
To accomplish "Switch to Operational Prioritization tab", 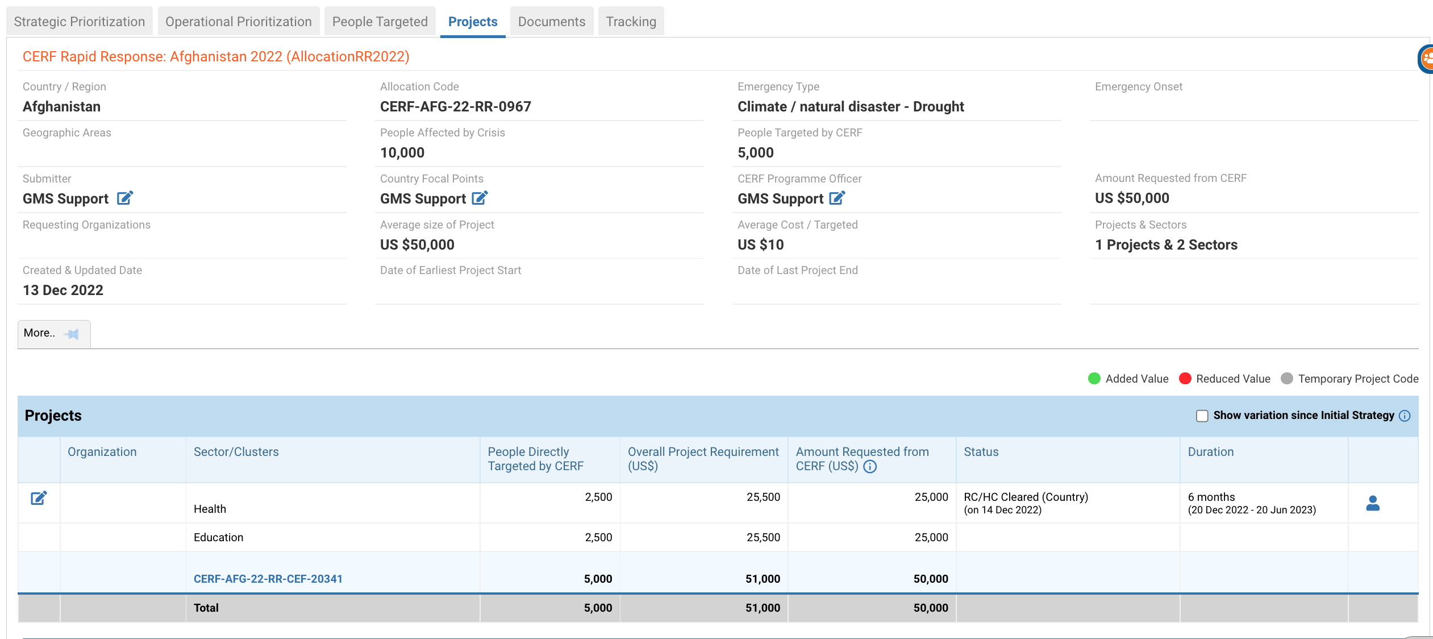I will [x=239, y=22].
